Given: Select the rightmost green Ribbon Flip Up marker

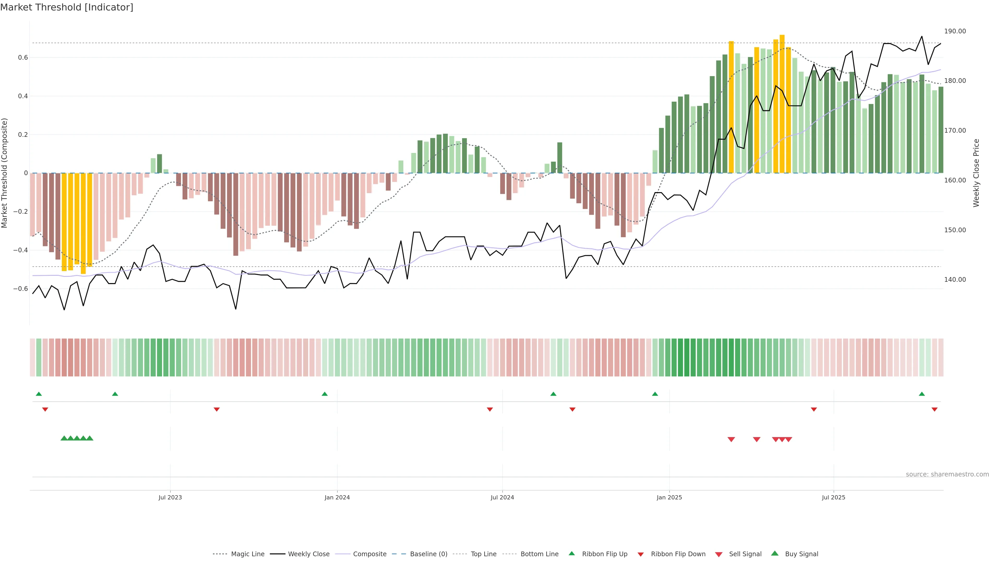Looking at the screenshot, I should (x=921, y=394).
